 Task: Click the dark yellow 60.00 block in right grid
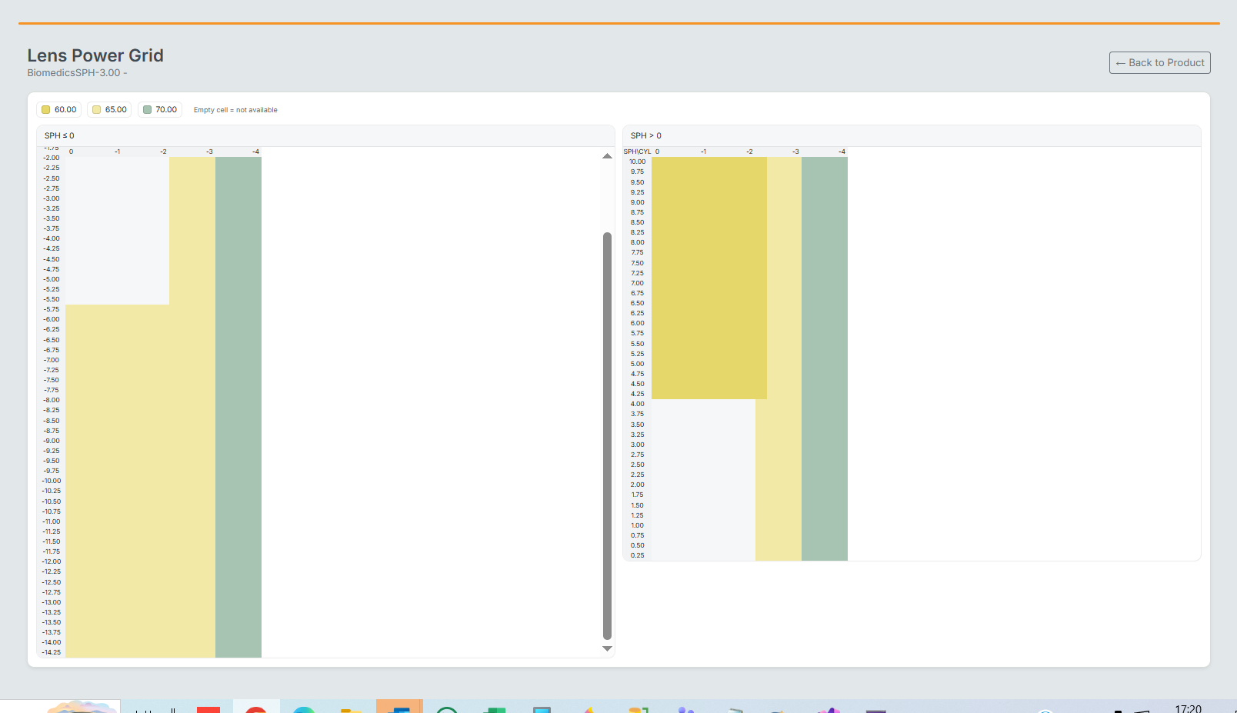click(709, 277)
